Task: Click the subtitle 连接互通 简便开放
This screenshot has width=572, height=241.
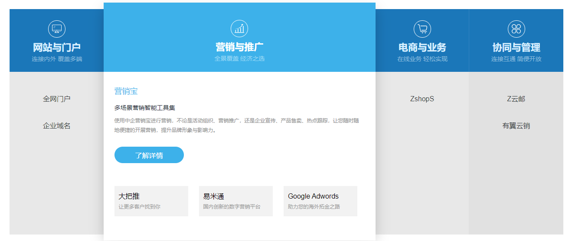Action: [516, 59]
